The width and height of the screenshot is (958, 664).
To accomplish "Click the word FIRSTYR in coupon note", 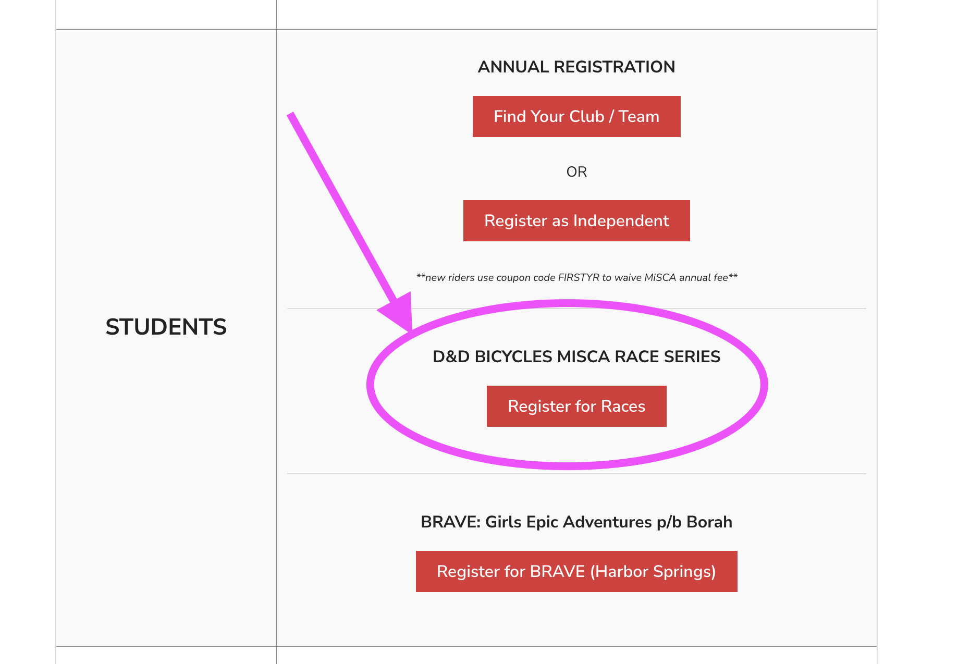I will click(578, 278).
